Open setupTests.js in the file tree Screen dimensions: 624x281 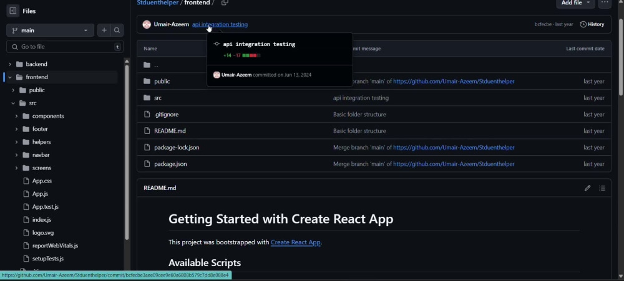click(x=48, y=259)
